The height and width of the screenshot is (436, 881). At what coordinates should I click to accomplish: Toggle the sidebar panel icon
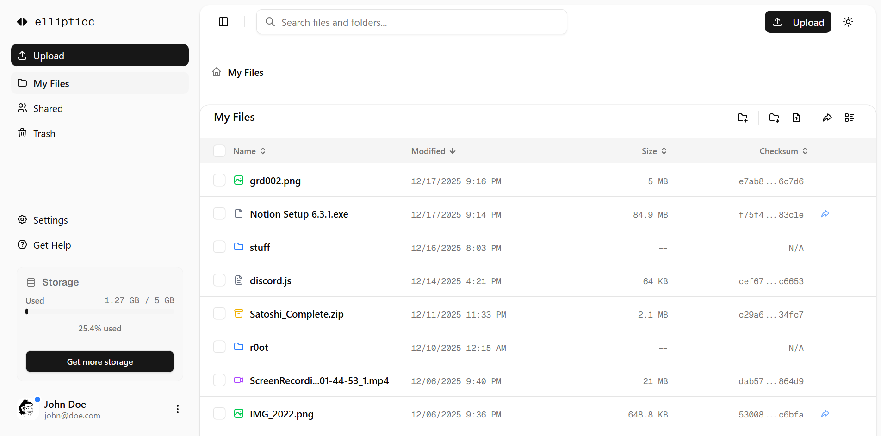click(x=223, y=22)
